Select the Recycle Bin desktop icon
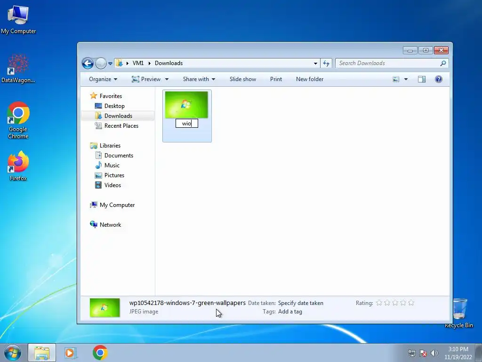Screen dimensions: 482x362 459,313
